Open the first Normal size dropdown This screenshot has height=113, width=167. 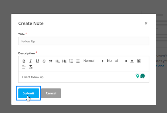click(x=93, y=61)
